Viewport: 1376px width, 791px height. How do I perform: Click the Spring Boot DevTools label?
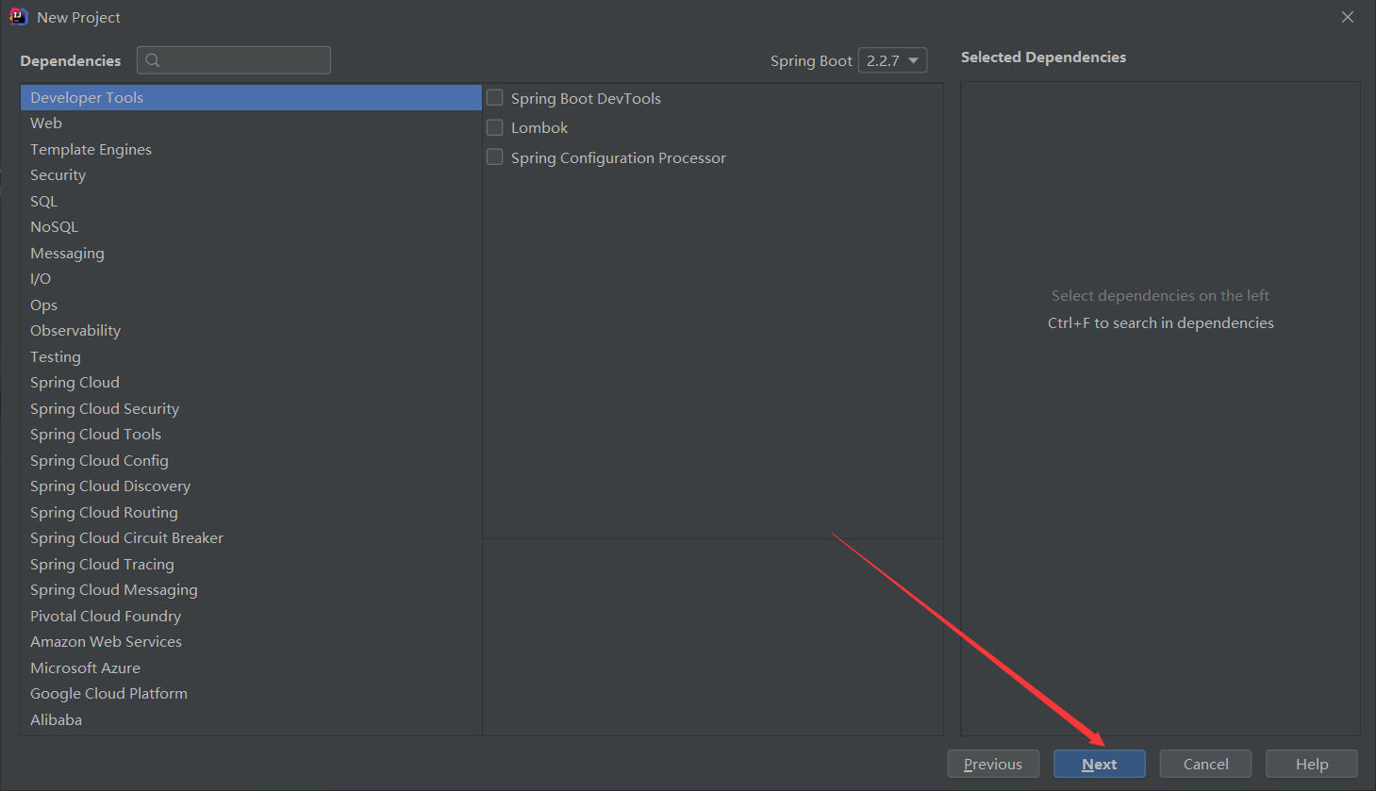click(586, 98)
